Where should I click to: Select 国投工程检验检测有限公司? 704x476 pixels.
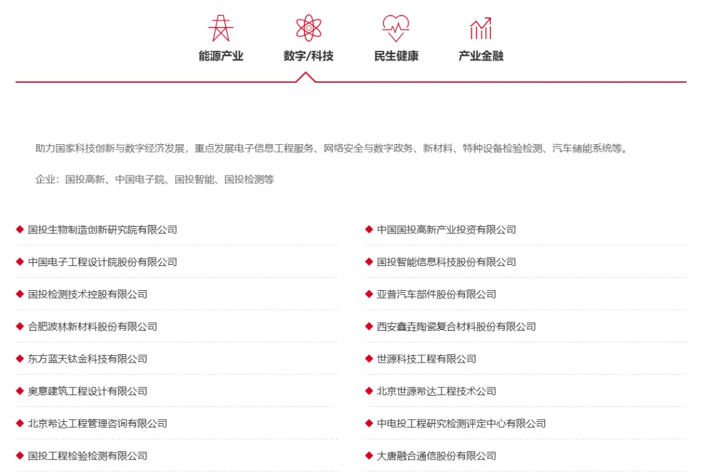[87, 456]
